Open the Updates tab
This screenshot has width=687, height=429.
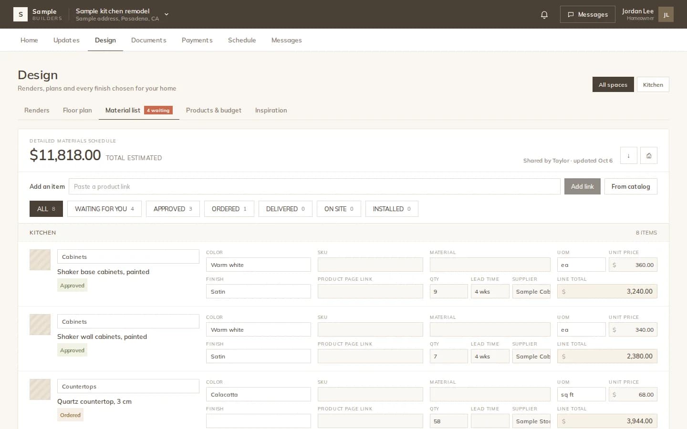66,40
